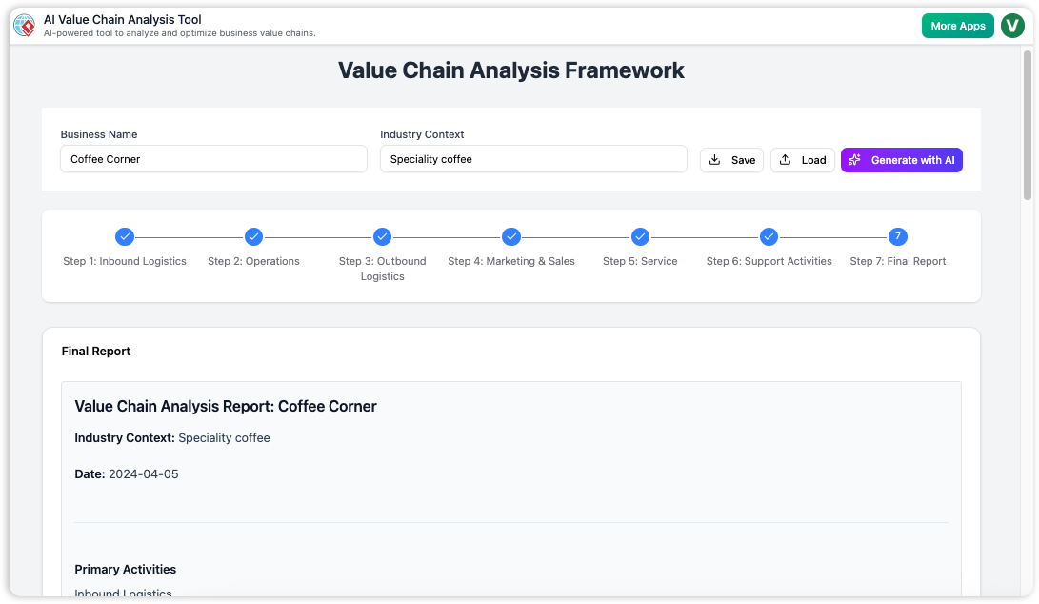
Task: Click the Step 2 checkmark circle
Action: pyautogui.click(x=253, y=236)
